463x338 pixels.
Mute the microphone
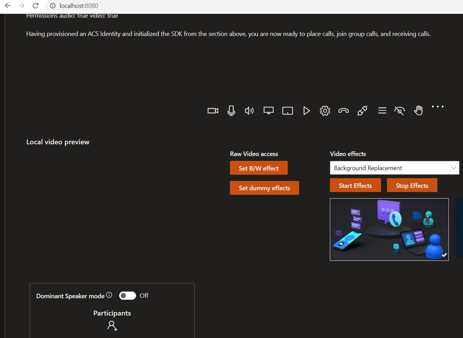[x=231, y=110]
